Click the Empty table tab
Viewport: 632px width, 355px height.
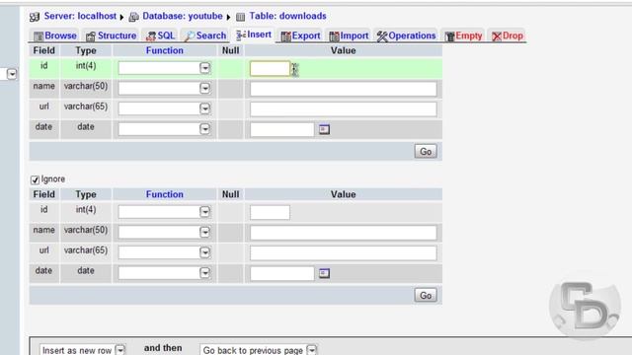click(463, 35)
